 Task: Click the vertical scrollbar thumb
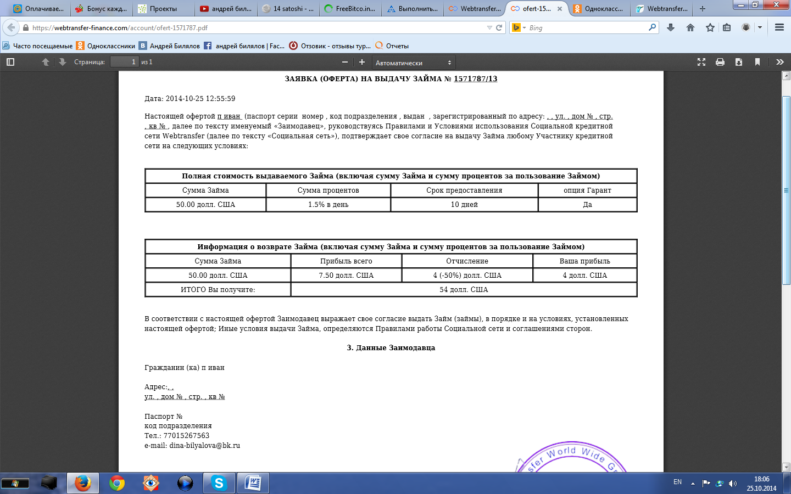[786, 190]
